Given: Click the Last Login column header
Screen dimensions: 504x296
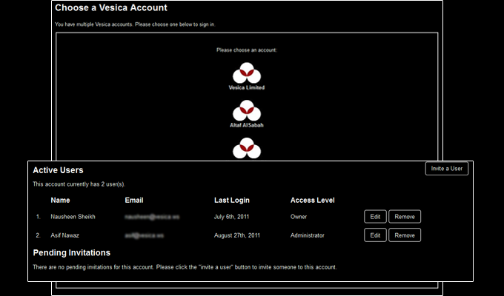Looking at the screenshot, I should [232, 201].
